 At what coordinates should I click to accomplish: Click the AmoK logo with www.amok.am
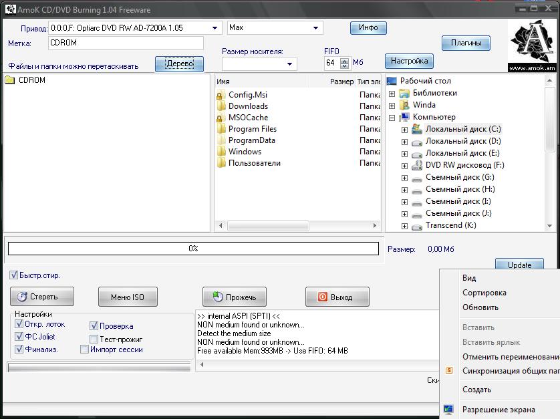click(532, 46)
